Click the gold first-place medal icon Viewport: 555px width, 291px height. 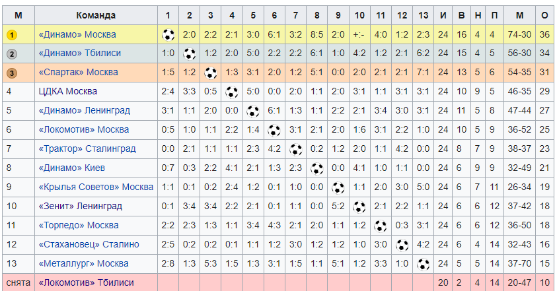(12, 35)
